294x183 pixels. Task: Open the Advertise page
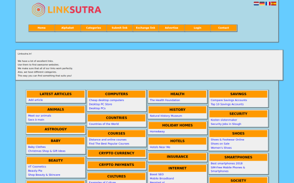[171, 28]
